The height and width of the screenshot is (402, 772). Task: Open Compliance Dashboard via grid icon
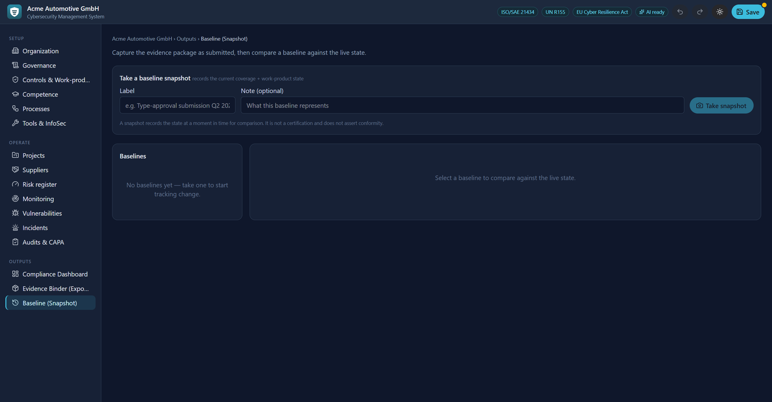15,274
